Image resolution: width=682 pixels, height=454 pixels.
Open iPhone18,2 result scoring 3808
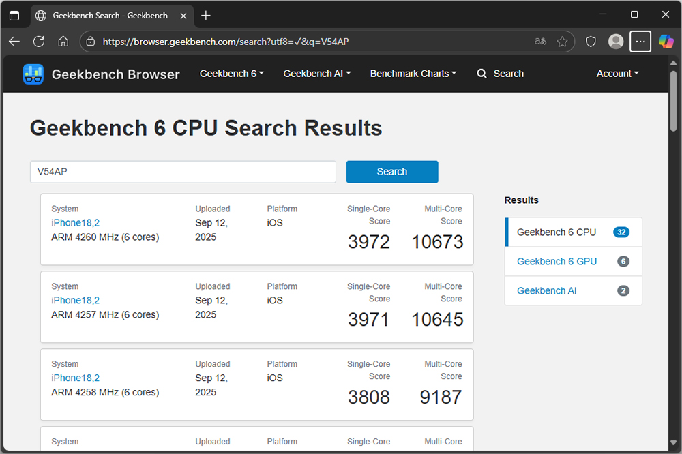[x=75, y=378]
